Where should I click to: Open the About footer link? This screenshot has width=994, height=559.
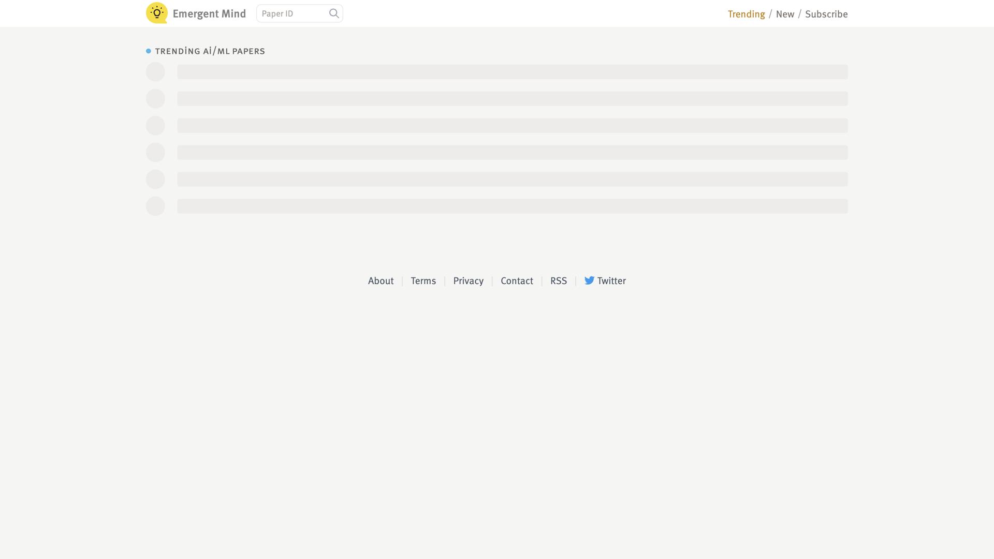click(x=381, y=281)
